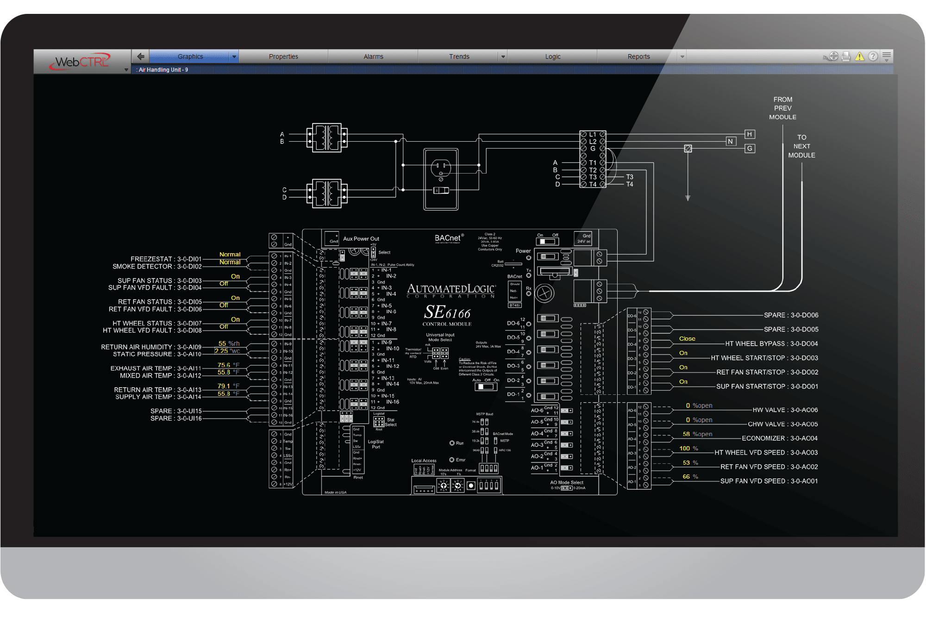Click the economizer '58 %open' value
926x617 pixels.
coord(697,434)
